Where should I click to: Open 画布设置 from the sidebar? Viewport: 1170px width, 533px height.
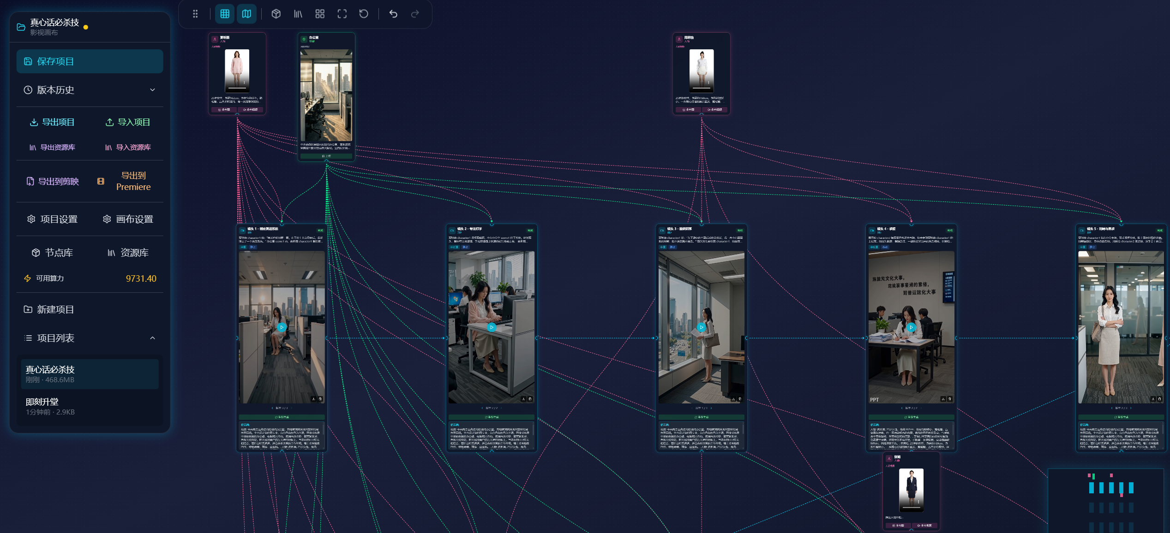click(128, 219)
